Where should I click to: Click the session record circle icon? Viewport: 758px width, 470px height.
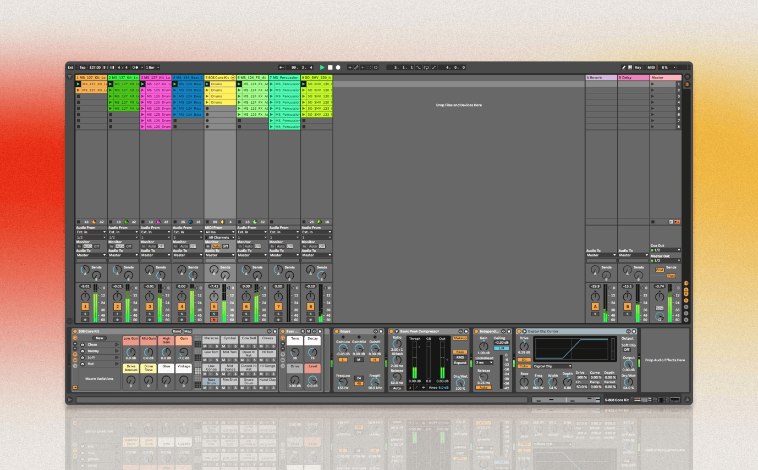point(338,67)
